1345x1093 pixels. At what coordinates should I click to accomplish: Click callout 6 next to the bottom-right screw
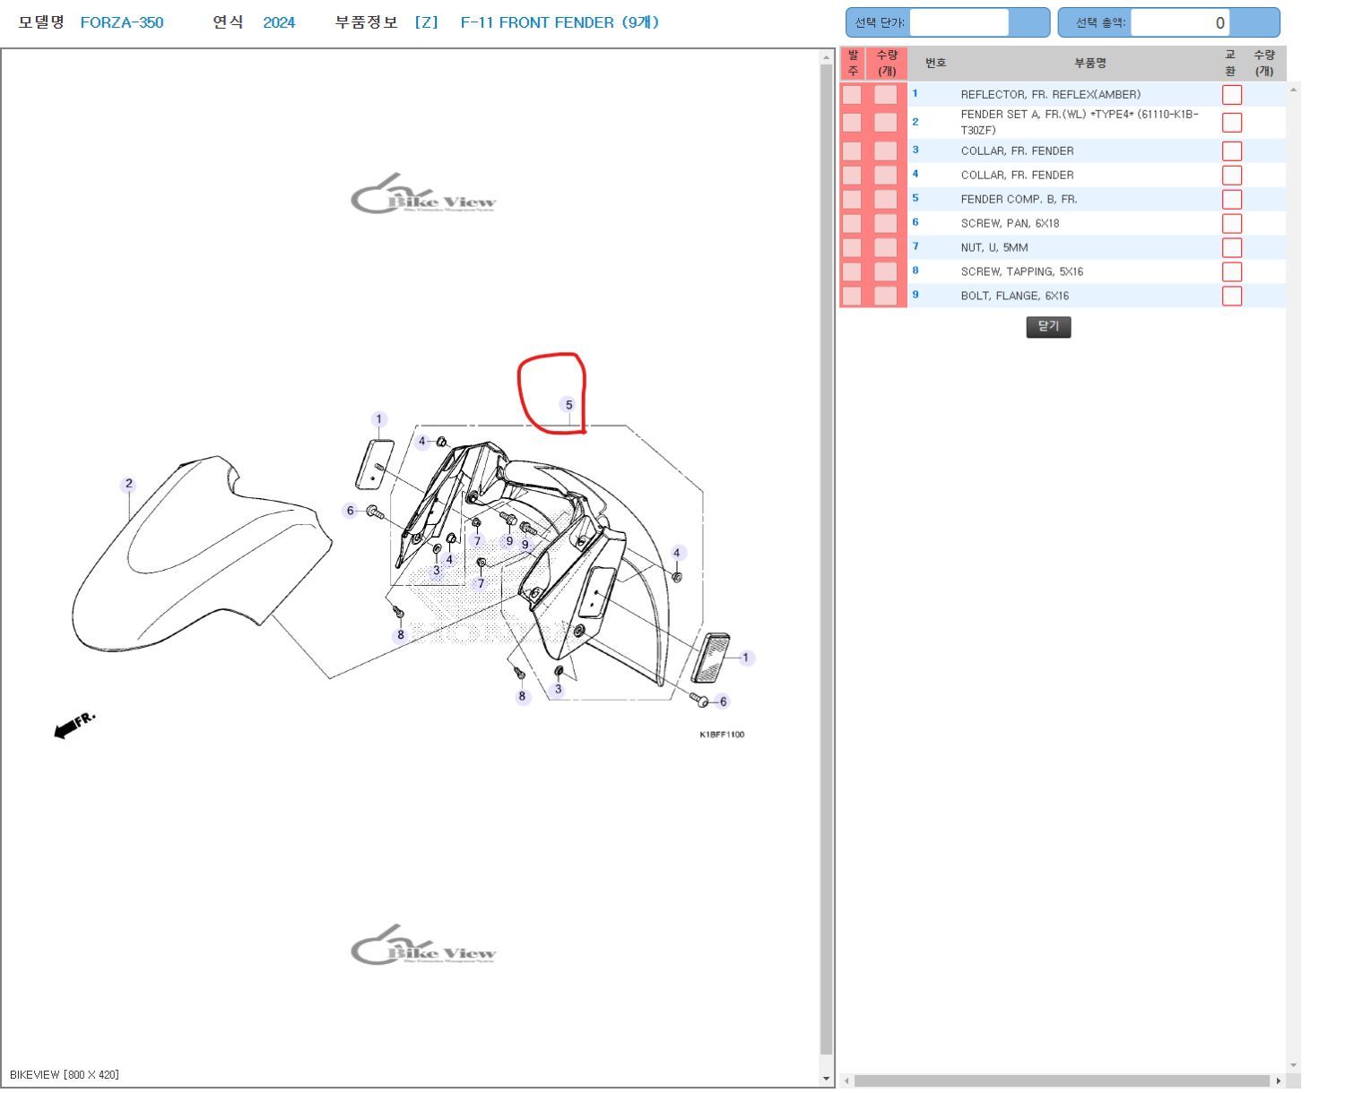click(723, 701)
